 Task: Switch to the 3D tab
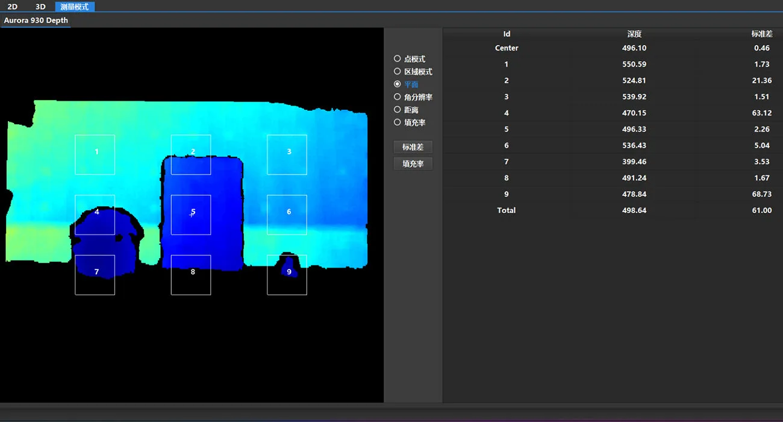[40, 7]
